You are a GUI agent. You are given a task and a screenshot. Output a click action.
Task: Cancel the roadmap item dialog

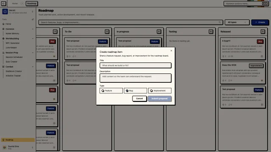pos(139,98)
